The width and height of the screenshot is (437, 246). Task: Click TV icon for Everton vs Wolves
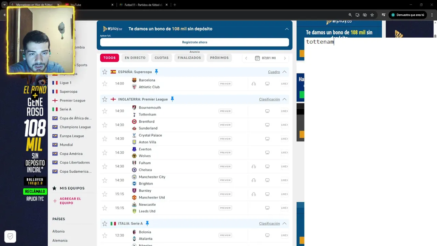267,152
